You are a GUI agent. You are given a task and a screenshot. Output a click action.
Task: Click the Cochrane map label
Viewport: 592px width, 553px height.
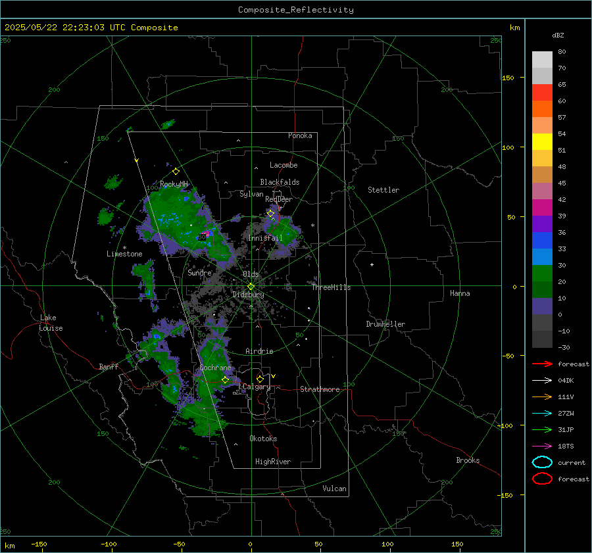pyautogui.click(x=215, y=368)
